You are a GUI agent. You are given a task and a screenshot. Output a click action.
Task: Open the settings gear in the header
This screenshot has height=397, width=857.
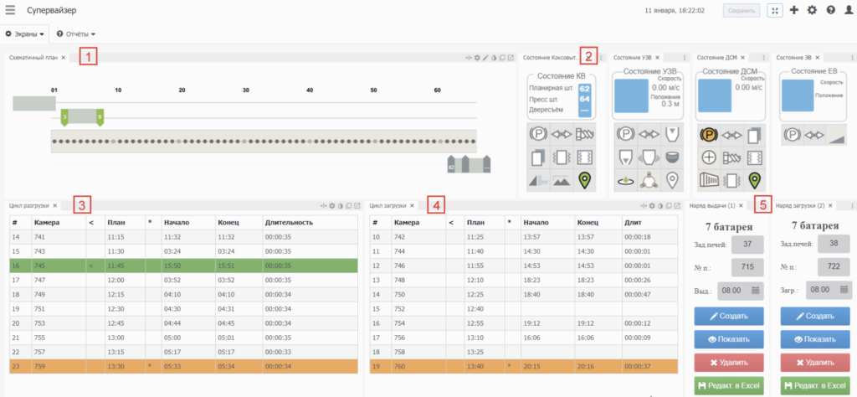(x=812, y=10)
